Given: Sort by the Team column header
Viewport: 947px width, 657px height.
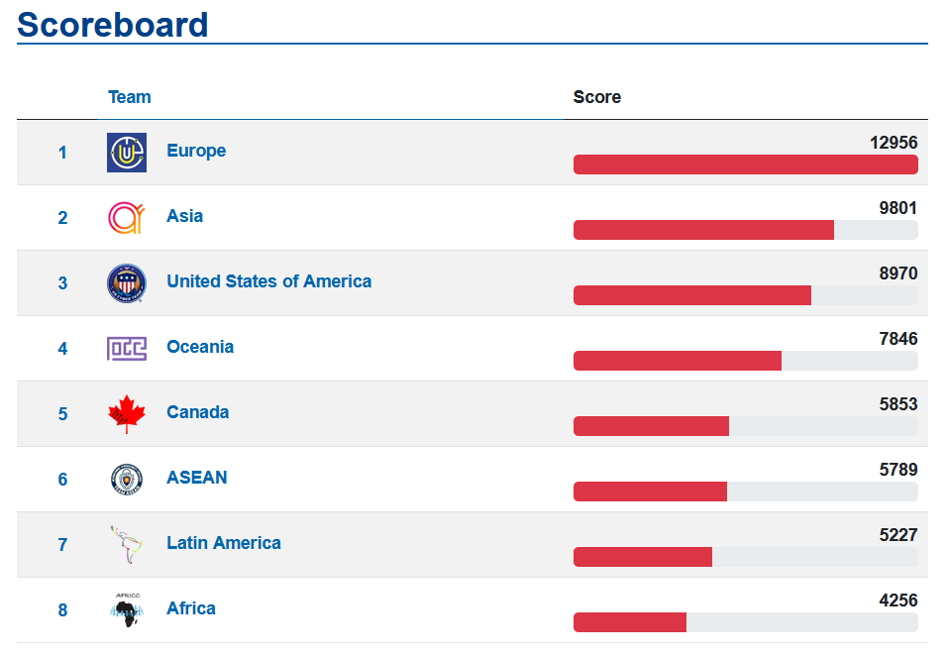Looking at the screenshot, I should [129, 97].
